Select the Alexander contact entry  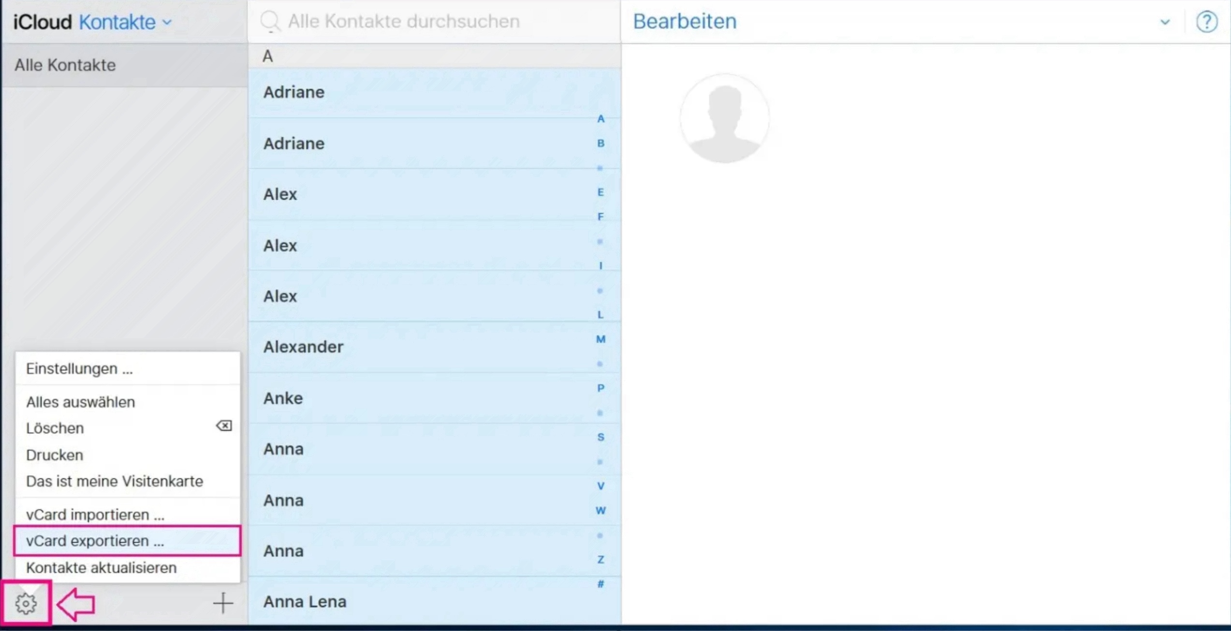click(303, 347)
